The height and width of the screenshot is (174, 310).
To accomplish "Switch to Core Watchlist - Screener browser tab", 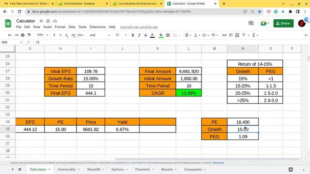I will coord(82,3).
